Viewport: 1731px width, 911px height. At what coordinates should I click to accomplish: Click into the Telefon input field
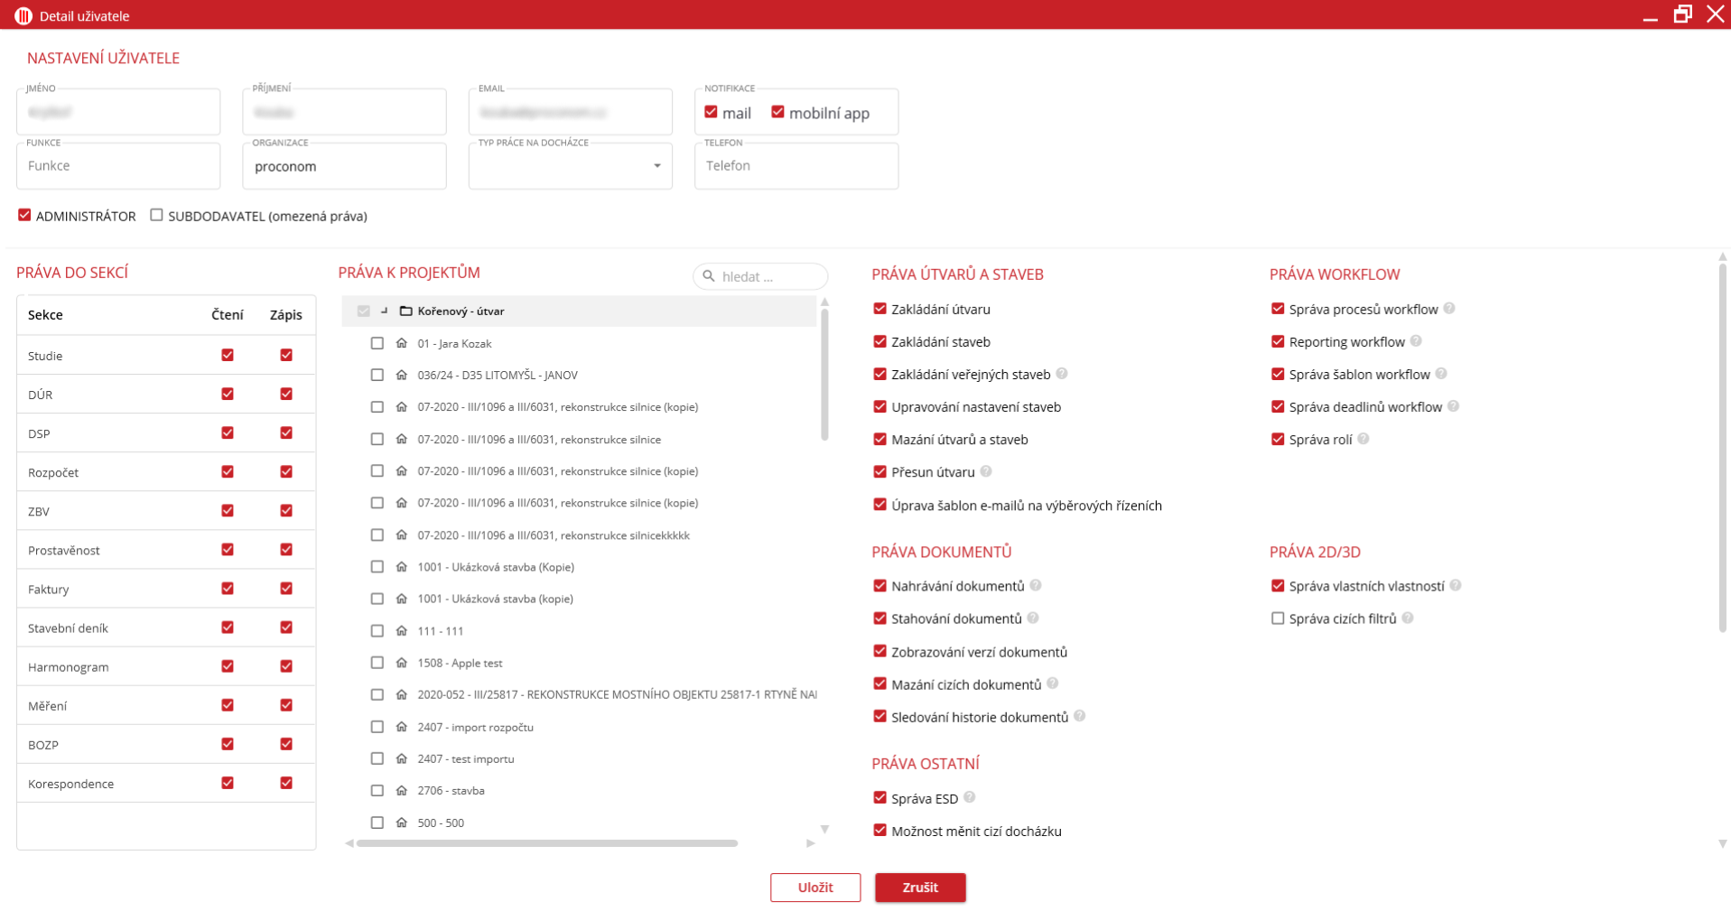click(796, 166)
